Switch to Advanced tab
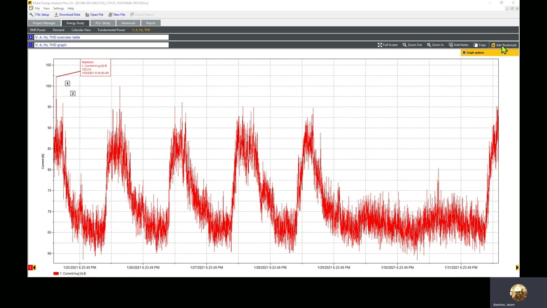Viewport: 547px width, 308px height. pos(128,23)
